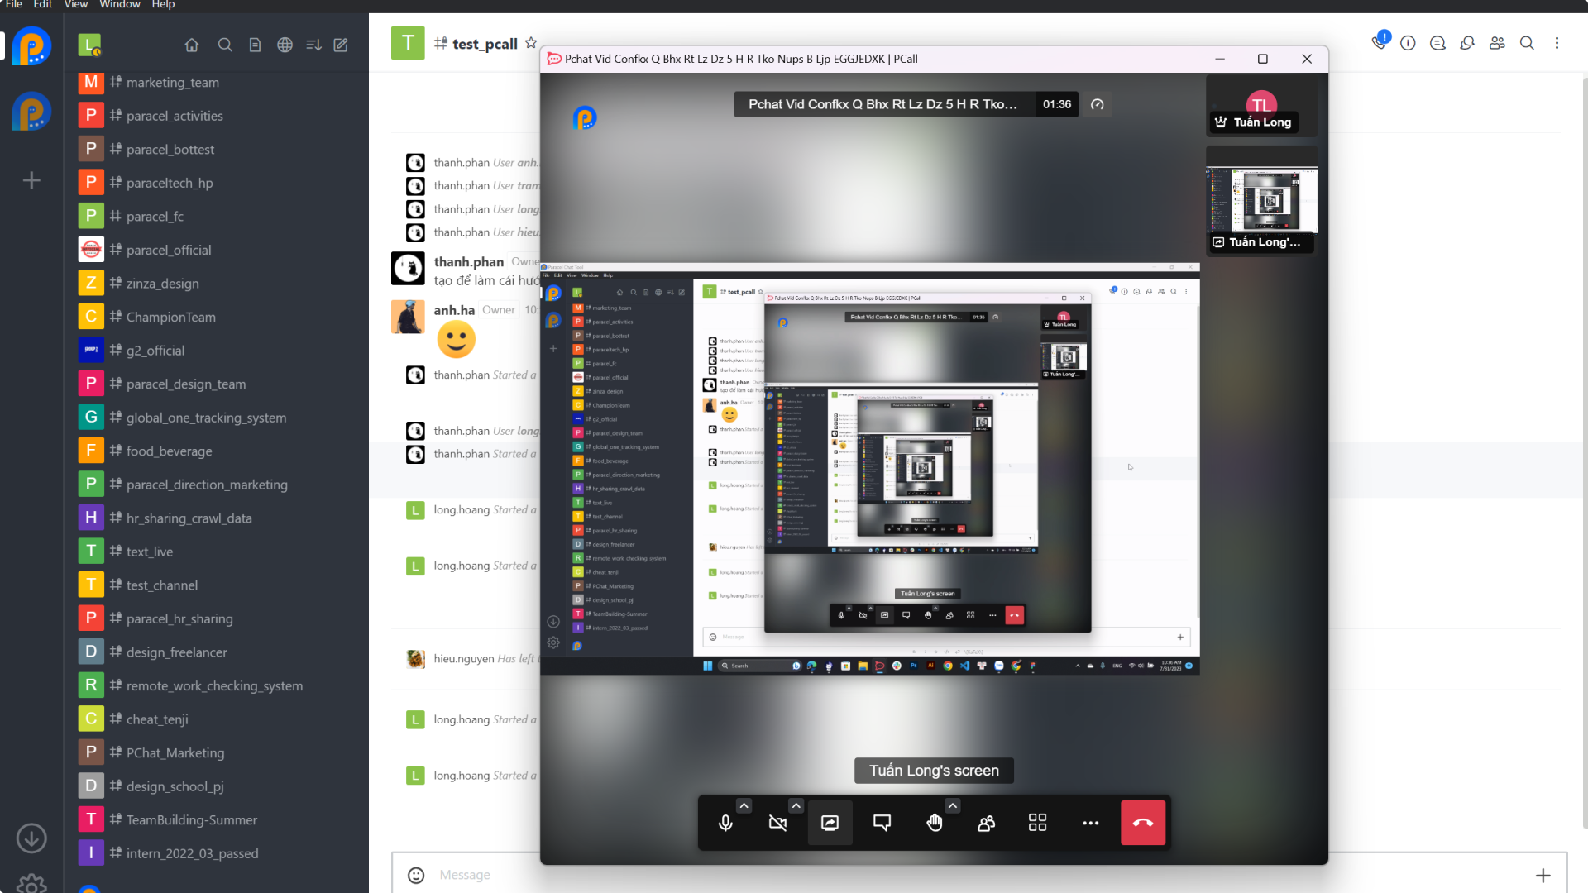This screenshot has width=1588, height=893.
Task: Expand camera options chevron
Action: coord(796,805)
